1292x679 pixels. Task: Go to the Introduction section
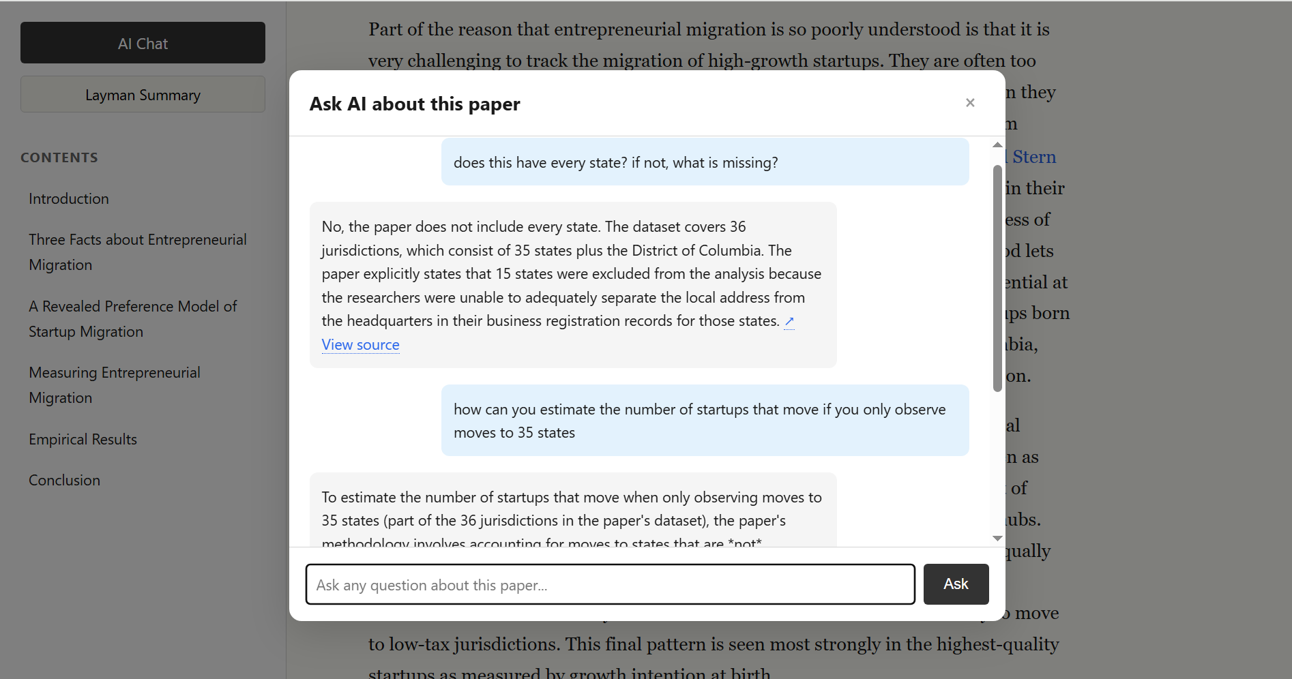pyautogui.click(x=68, y=198)
